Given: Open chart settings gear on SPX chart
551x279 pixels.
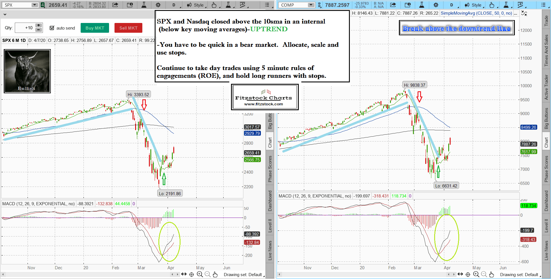Looking at the screenshot, I should [158, 5].
